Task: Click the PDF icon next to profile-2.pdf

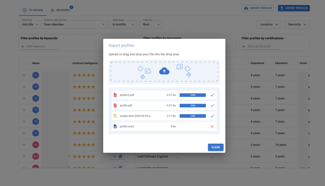Action: click(x=115, y=95)
